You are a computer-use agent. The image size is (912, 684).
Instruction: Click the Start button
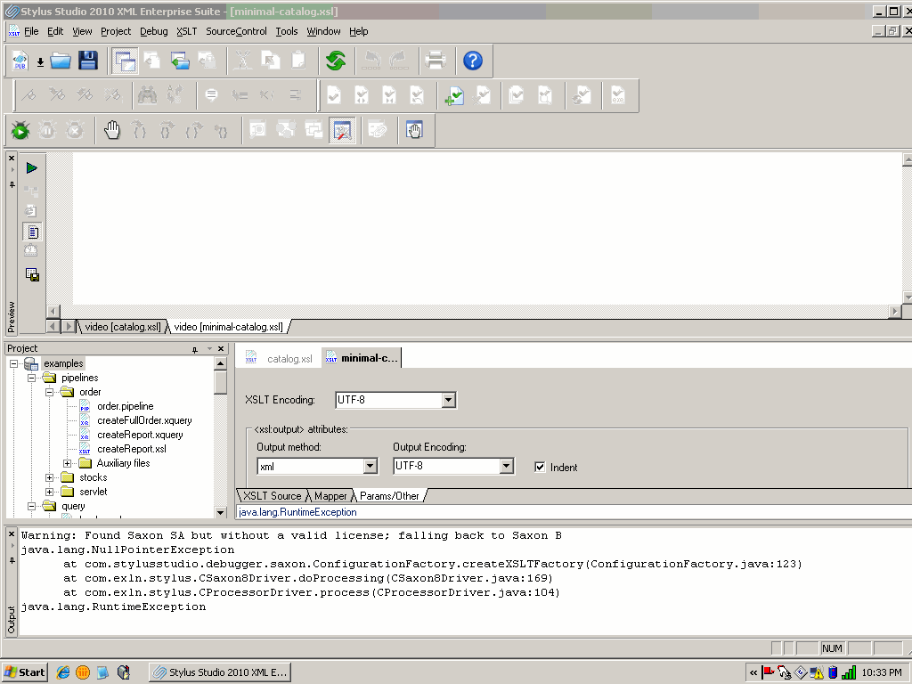24,672
